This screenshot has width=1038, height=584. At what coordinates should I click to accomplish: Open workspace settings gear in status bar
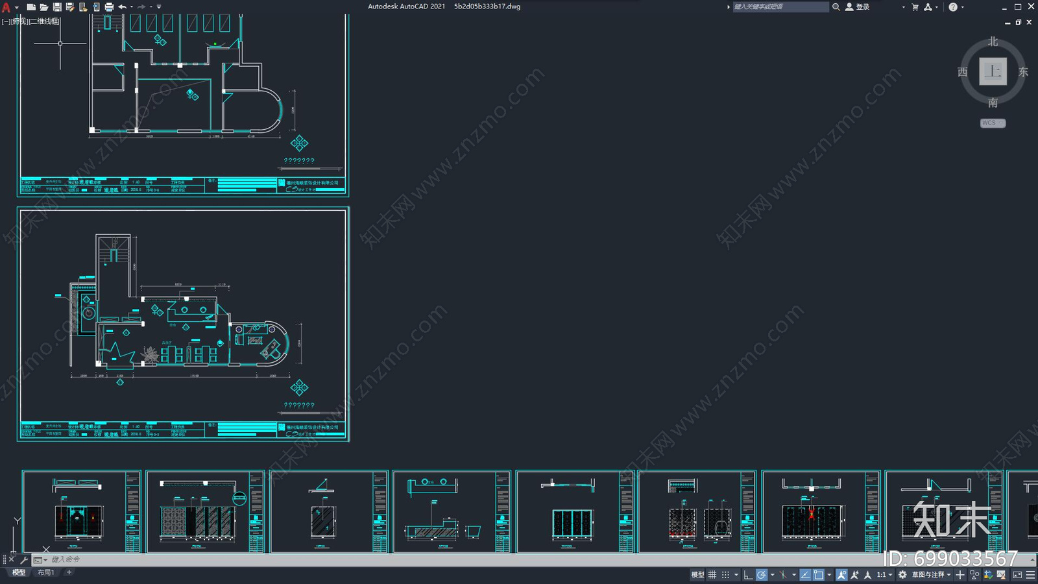point(902,575)
